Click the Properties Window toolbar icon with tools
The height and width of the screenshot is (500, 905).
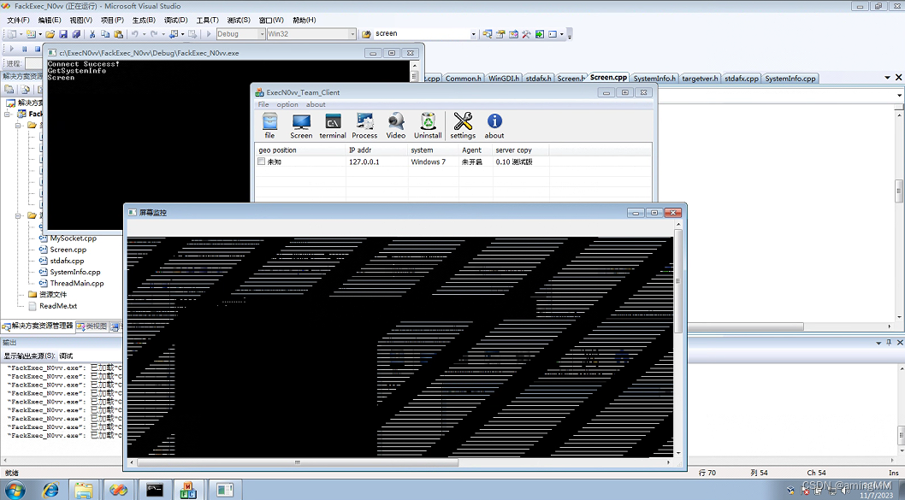(500, 34)
